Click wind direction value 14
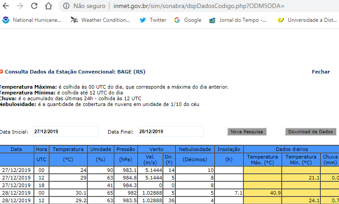The image size is (339, 204). (x=171, y=170)
